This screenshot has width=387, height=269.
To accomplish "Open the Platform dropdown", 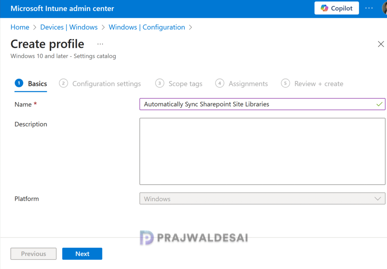I will click(x=262, y=199).
